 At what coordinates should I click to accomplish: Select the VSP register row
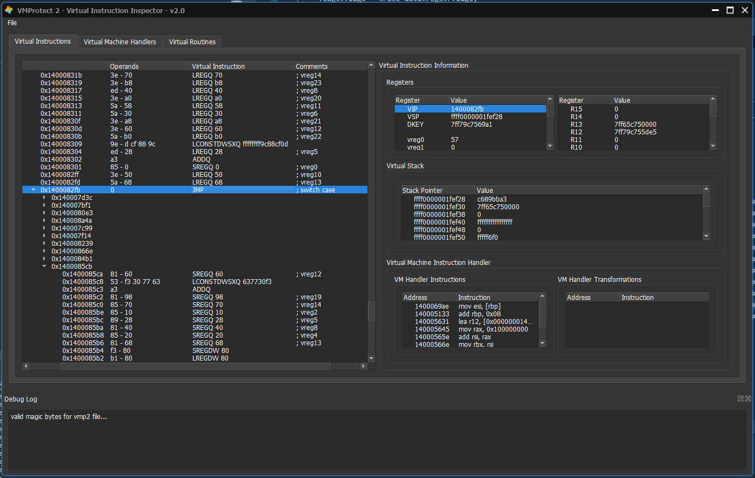470,117
